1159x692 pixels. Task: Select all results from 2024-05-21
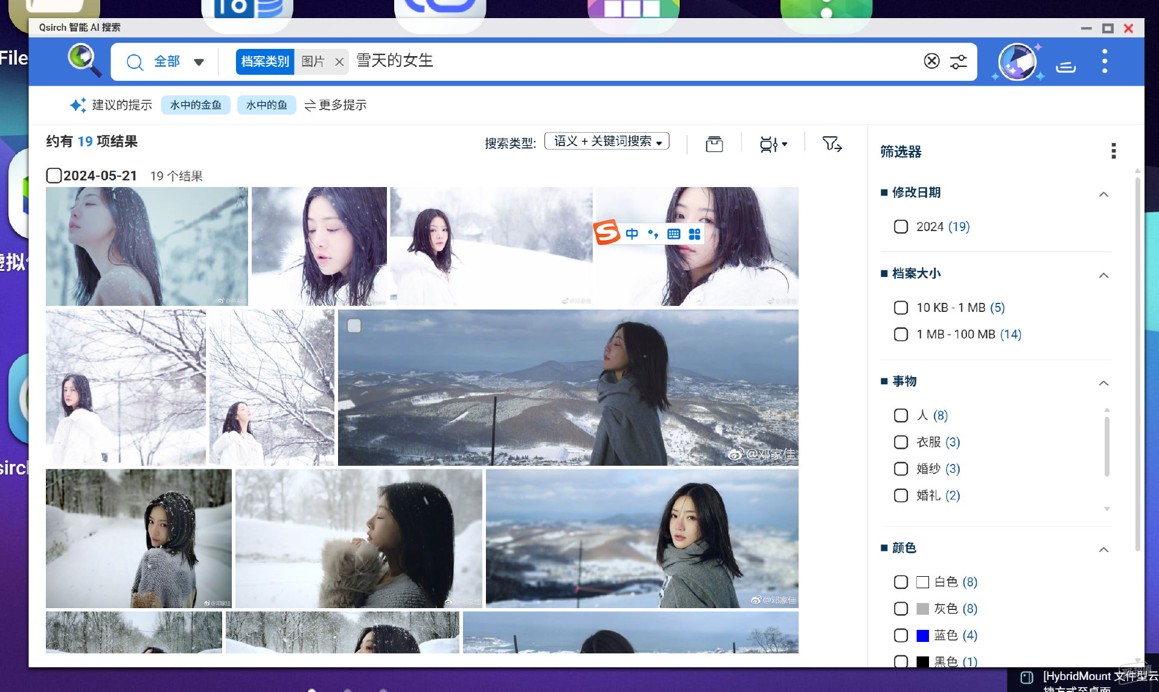click(x=54, y=176)
